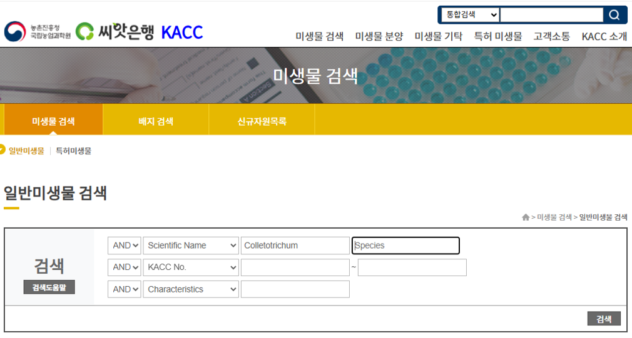Click the magnifier search icon at top
Image resolution: width=632 pixels, height=338 pixels.
tap(614, 15)
